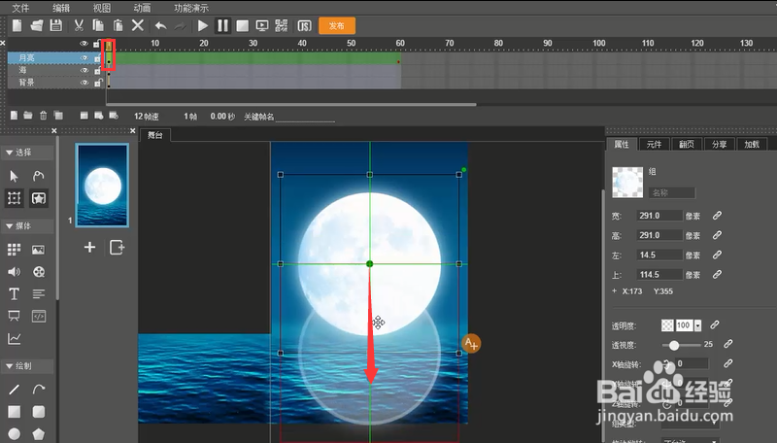
Task: Click the 透明度 checkered swatch
Action: pos(667,325)
